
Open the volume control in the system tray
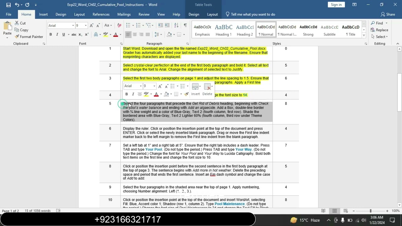[x=364, y=220]
